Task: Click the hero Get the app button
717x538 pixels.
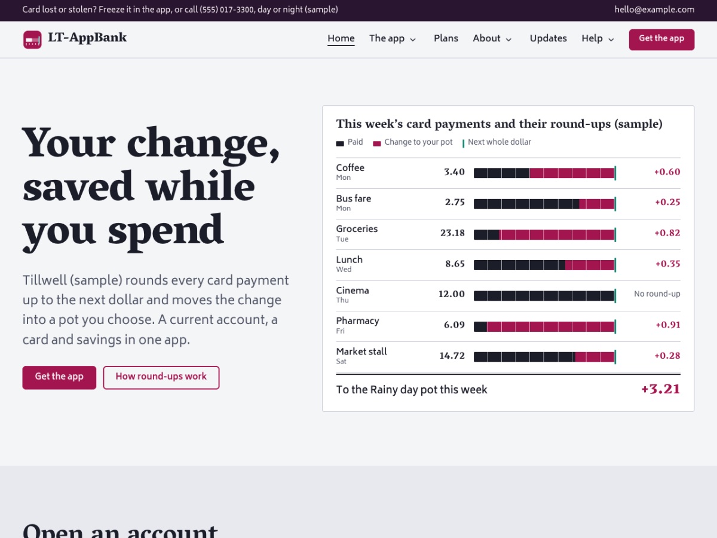Action: click(x=59, y=377)
